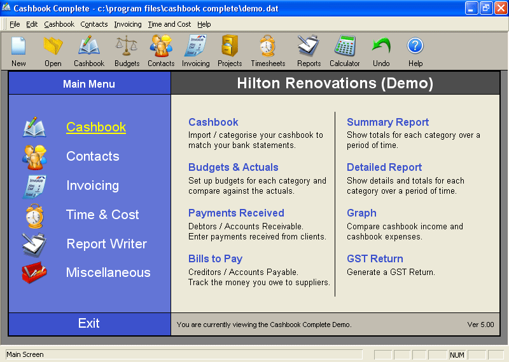Image resolution: width=509 pixels, height=362 pixels.
Task: Open GST Return link
Action: tap(375, 258)
